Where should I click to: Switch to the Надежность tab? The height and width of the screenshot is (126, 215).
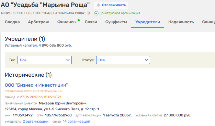click(181, 22)
